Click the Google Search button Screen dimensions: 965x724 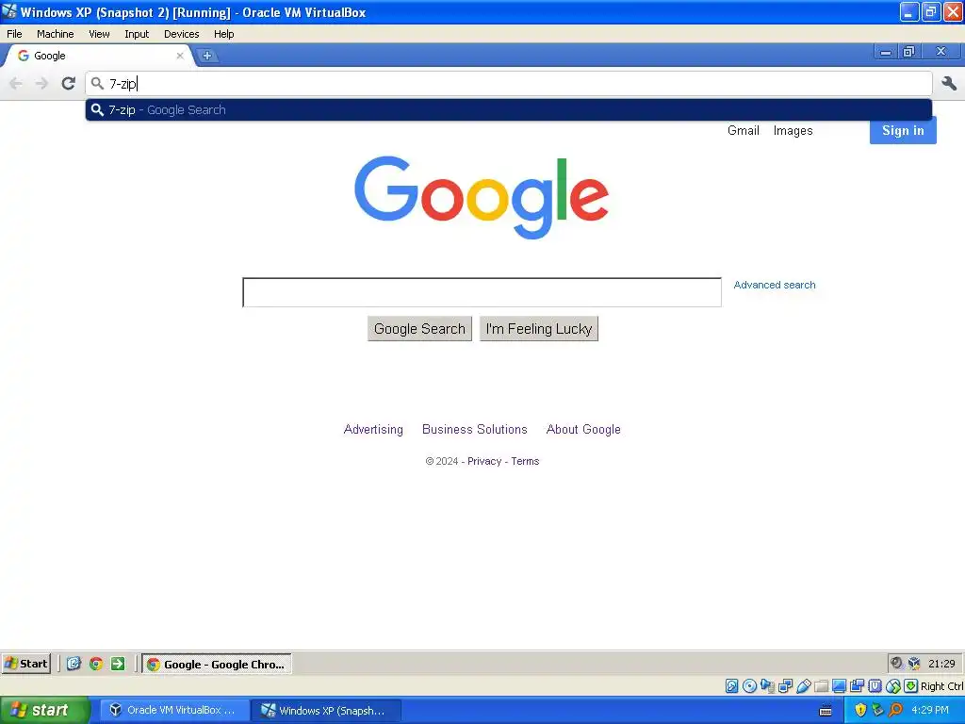point(419,329)
